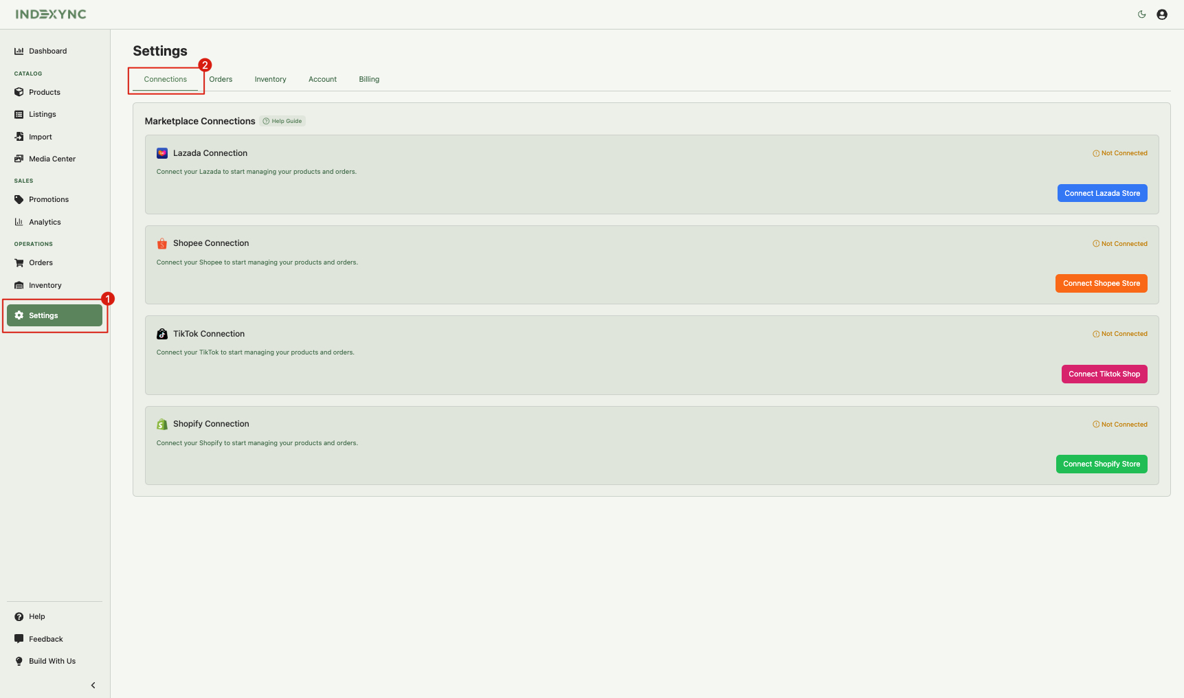Open the user account profile icon
This screenshot has width=1184, height=698.
(x=1162, y=14)
